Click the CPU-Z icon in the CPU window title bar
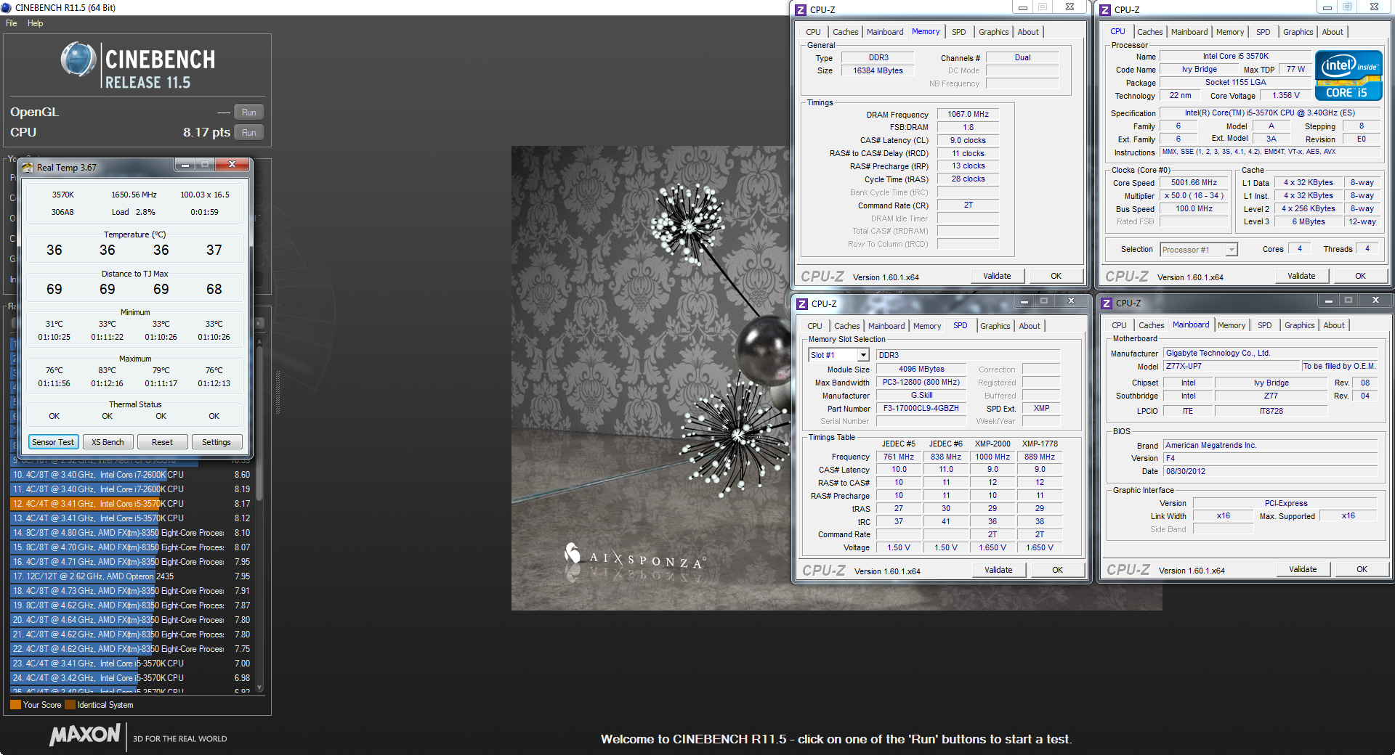Screen dimensions: 1395x755 (1105, 9)
